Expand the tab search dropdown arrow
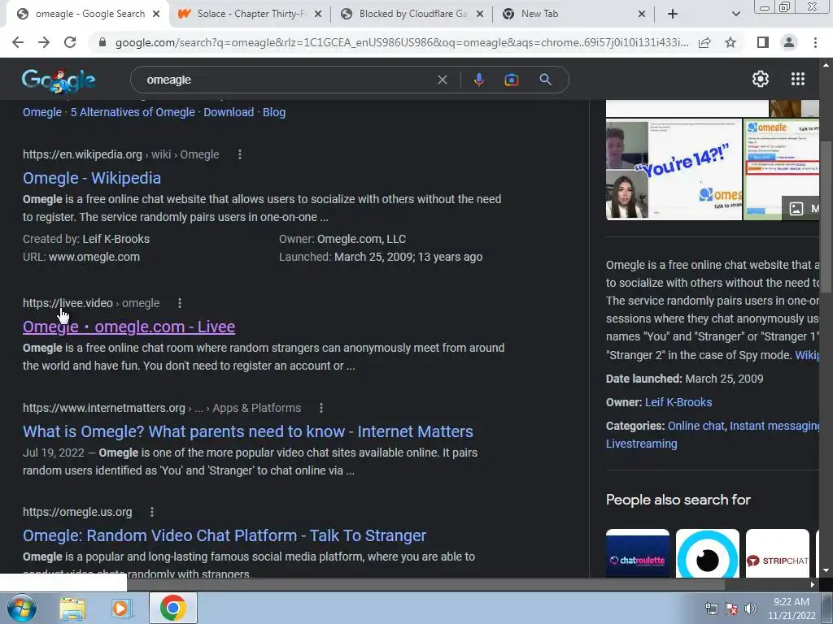Image resolution: width=833 pixels, height=624 pixels. click(735, 15)
